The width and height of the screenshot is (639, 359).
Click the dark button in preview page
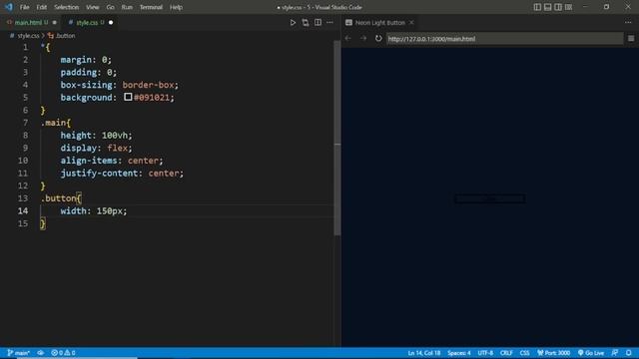(489, 199)
